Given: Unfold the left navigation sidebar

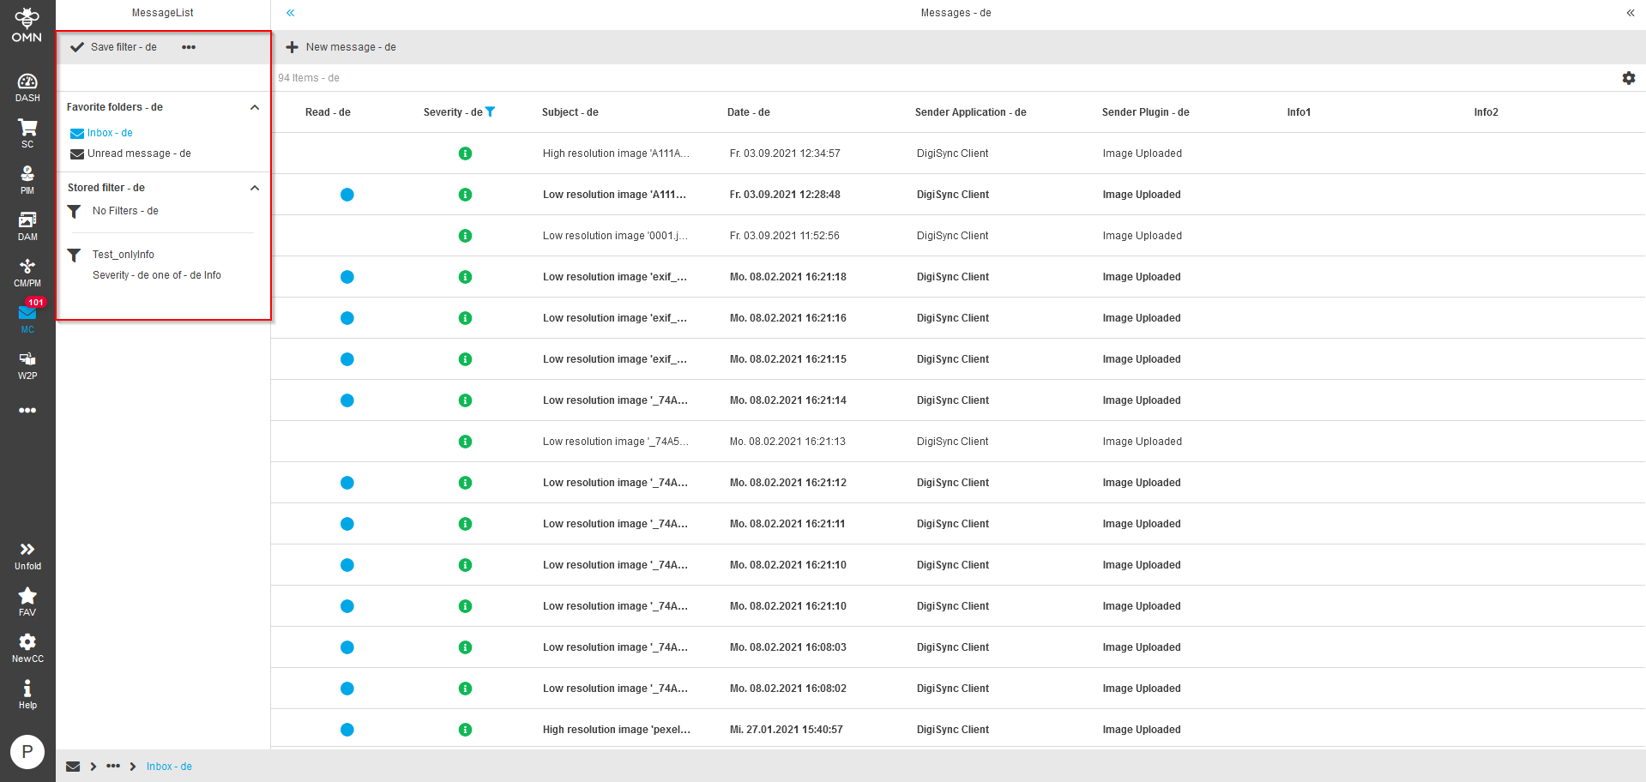Looking at the screenshot, I should [27, 554].
